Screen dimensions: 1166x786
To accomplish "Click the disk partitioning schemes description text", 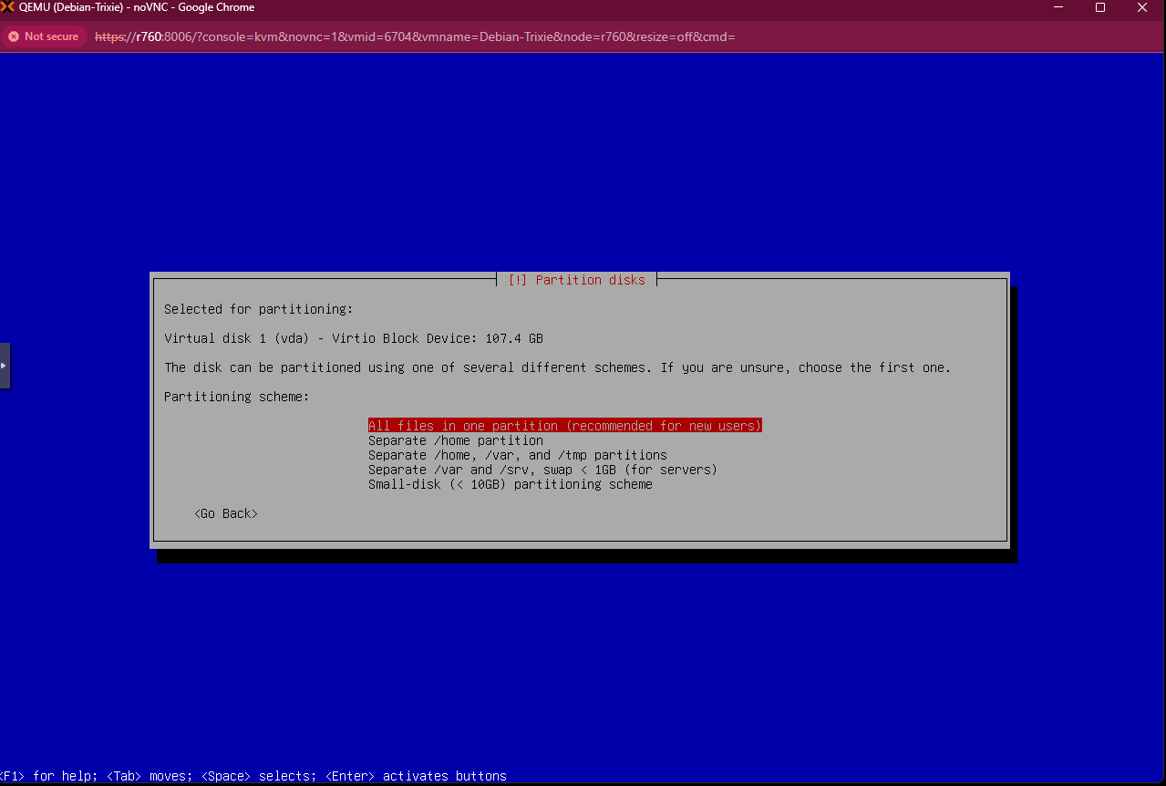I will [x=557, y=367].
